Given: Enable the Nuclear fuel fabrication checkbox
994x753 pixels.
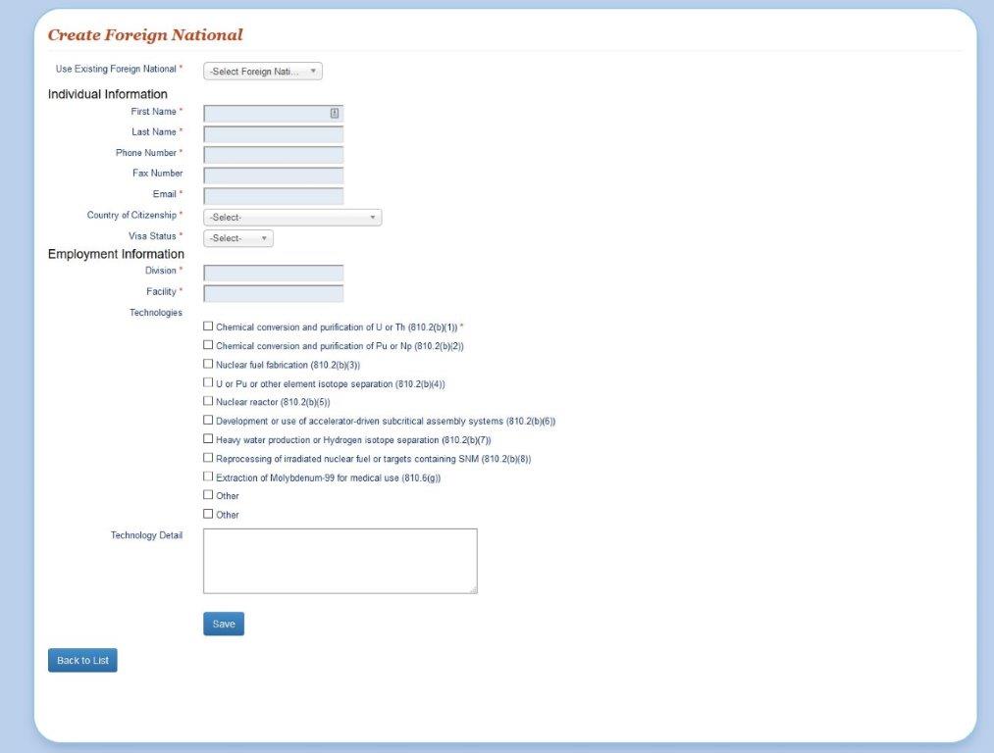Looking at the screenshot, I should [208, 364].
